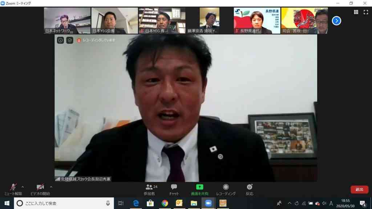Unmute the microphone in Zoom

point(13,189)
